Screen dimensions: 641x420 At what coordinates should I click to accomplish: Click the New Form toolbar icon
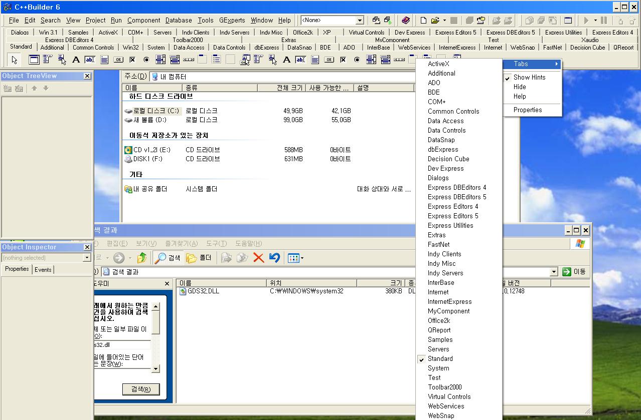click(x=568, y=21)
